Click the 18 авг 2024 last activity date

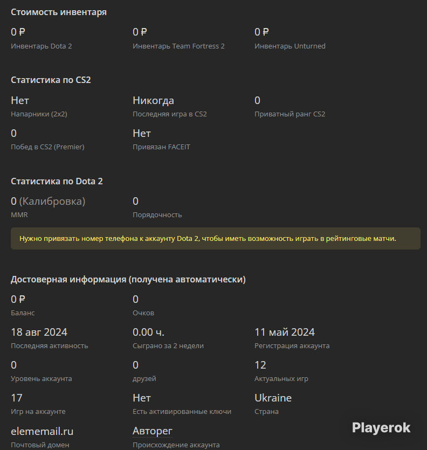pos(39,333)
